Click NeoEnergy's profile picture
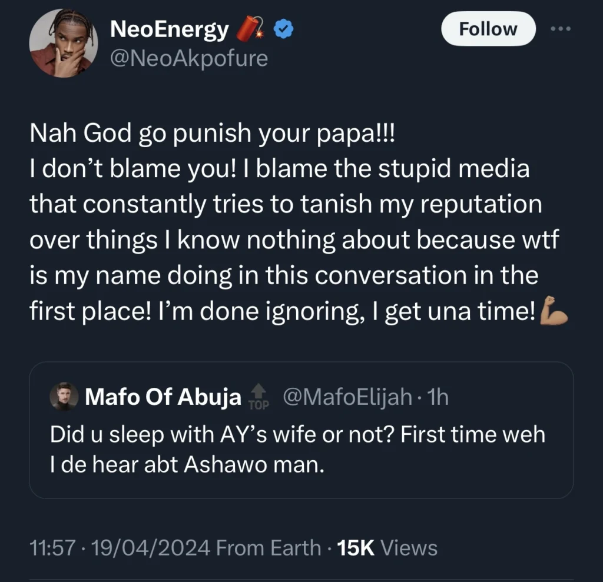 click(x=64, y=43)
